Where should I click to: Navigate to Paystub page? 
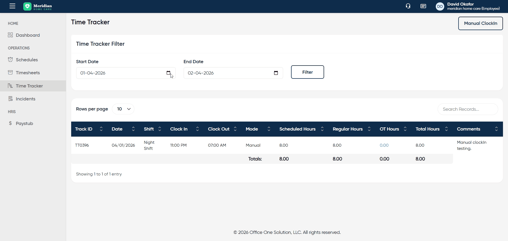24,123
